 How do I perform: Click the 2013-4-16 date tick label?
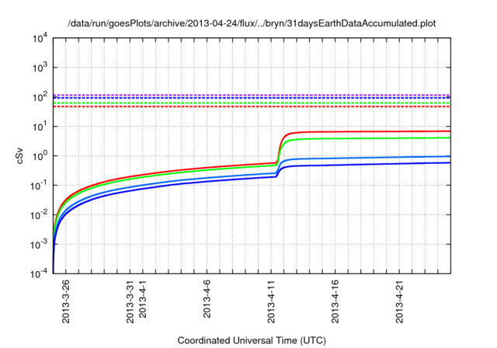[x=335, y=301]
